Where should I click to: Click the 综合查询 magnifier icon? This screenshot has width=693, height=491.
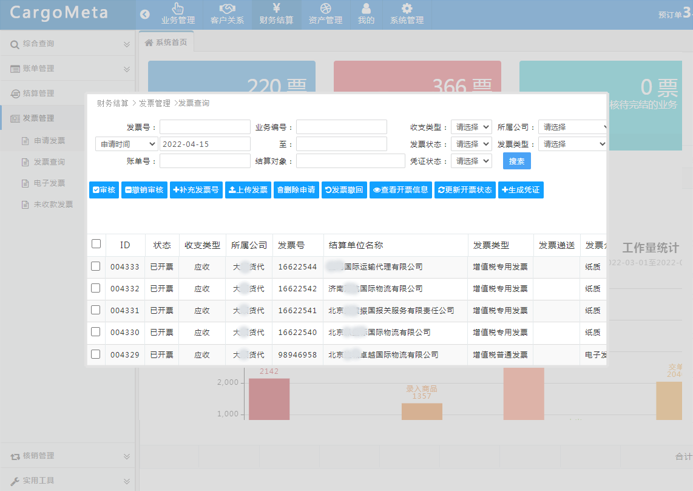[15, 44]
